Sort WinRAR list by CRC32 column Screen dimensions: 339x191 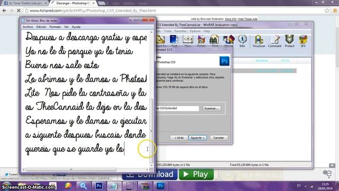(285, 60)
